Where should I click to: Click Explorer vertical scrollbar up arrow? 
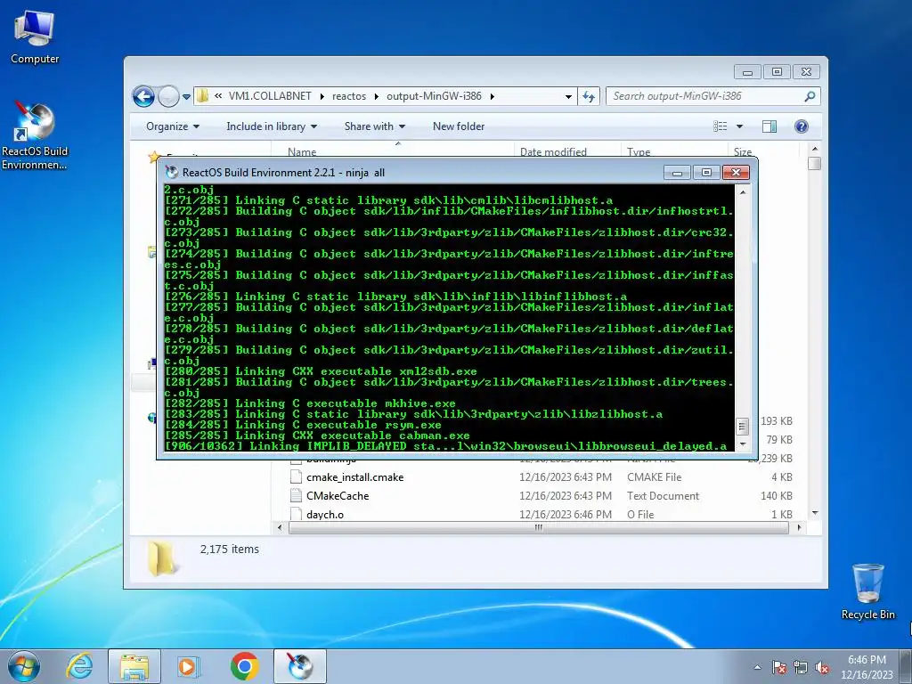point(814,149)
